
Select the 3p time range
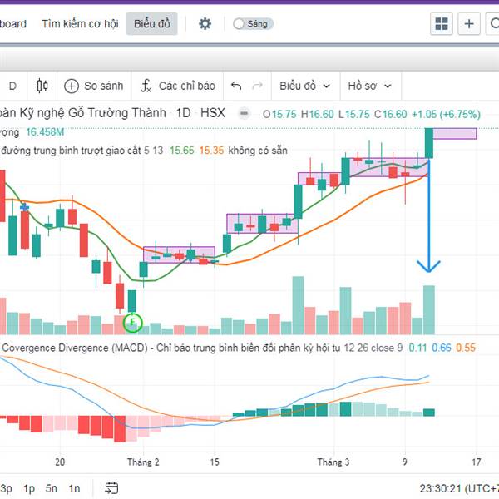(x=6, y=488)
